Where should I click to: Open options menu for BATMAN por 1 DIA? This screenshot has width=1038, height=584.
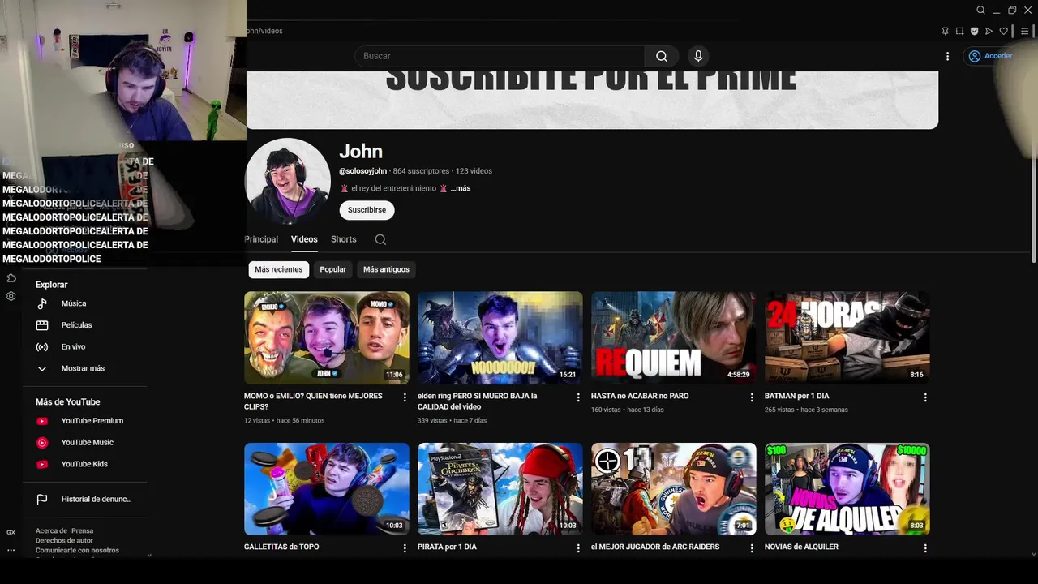click(x=925, y=397)
